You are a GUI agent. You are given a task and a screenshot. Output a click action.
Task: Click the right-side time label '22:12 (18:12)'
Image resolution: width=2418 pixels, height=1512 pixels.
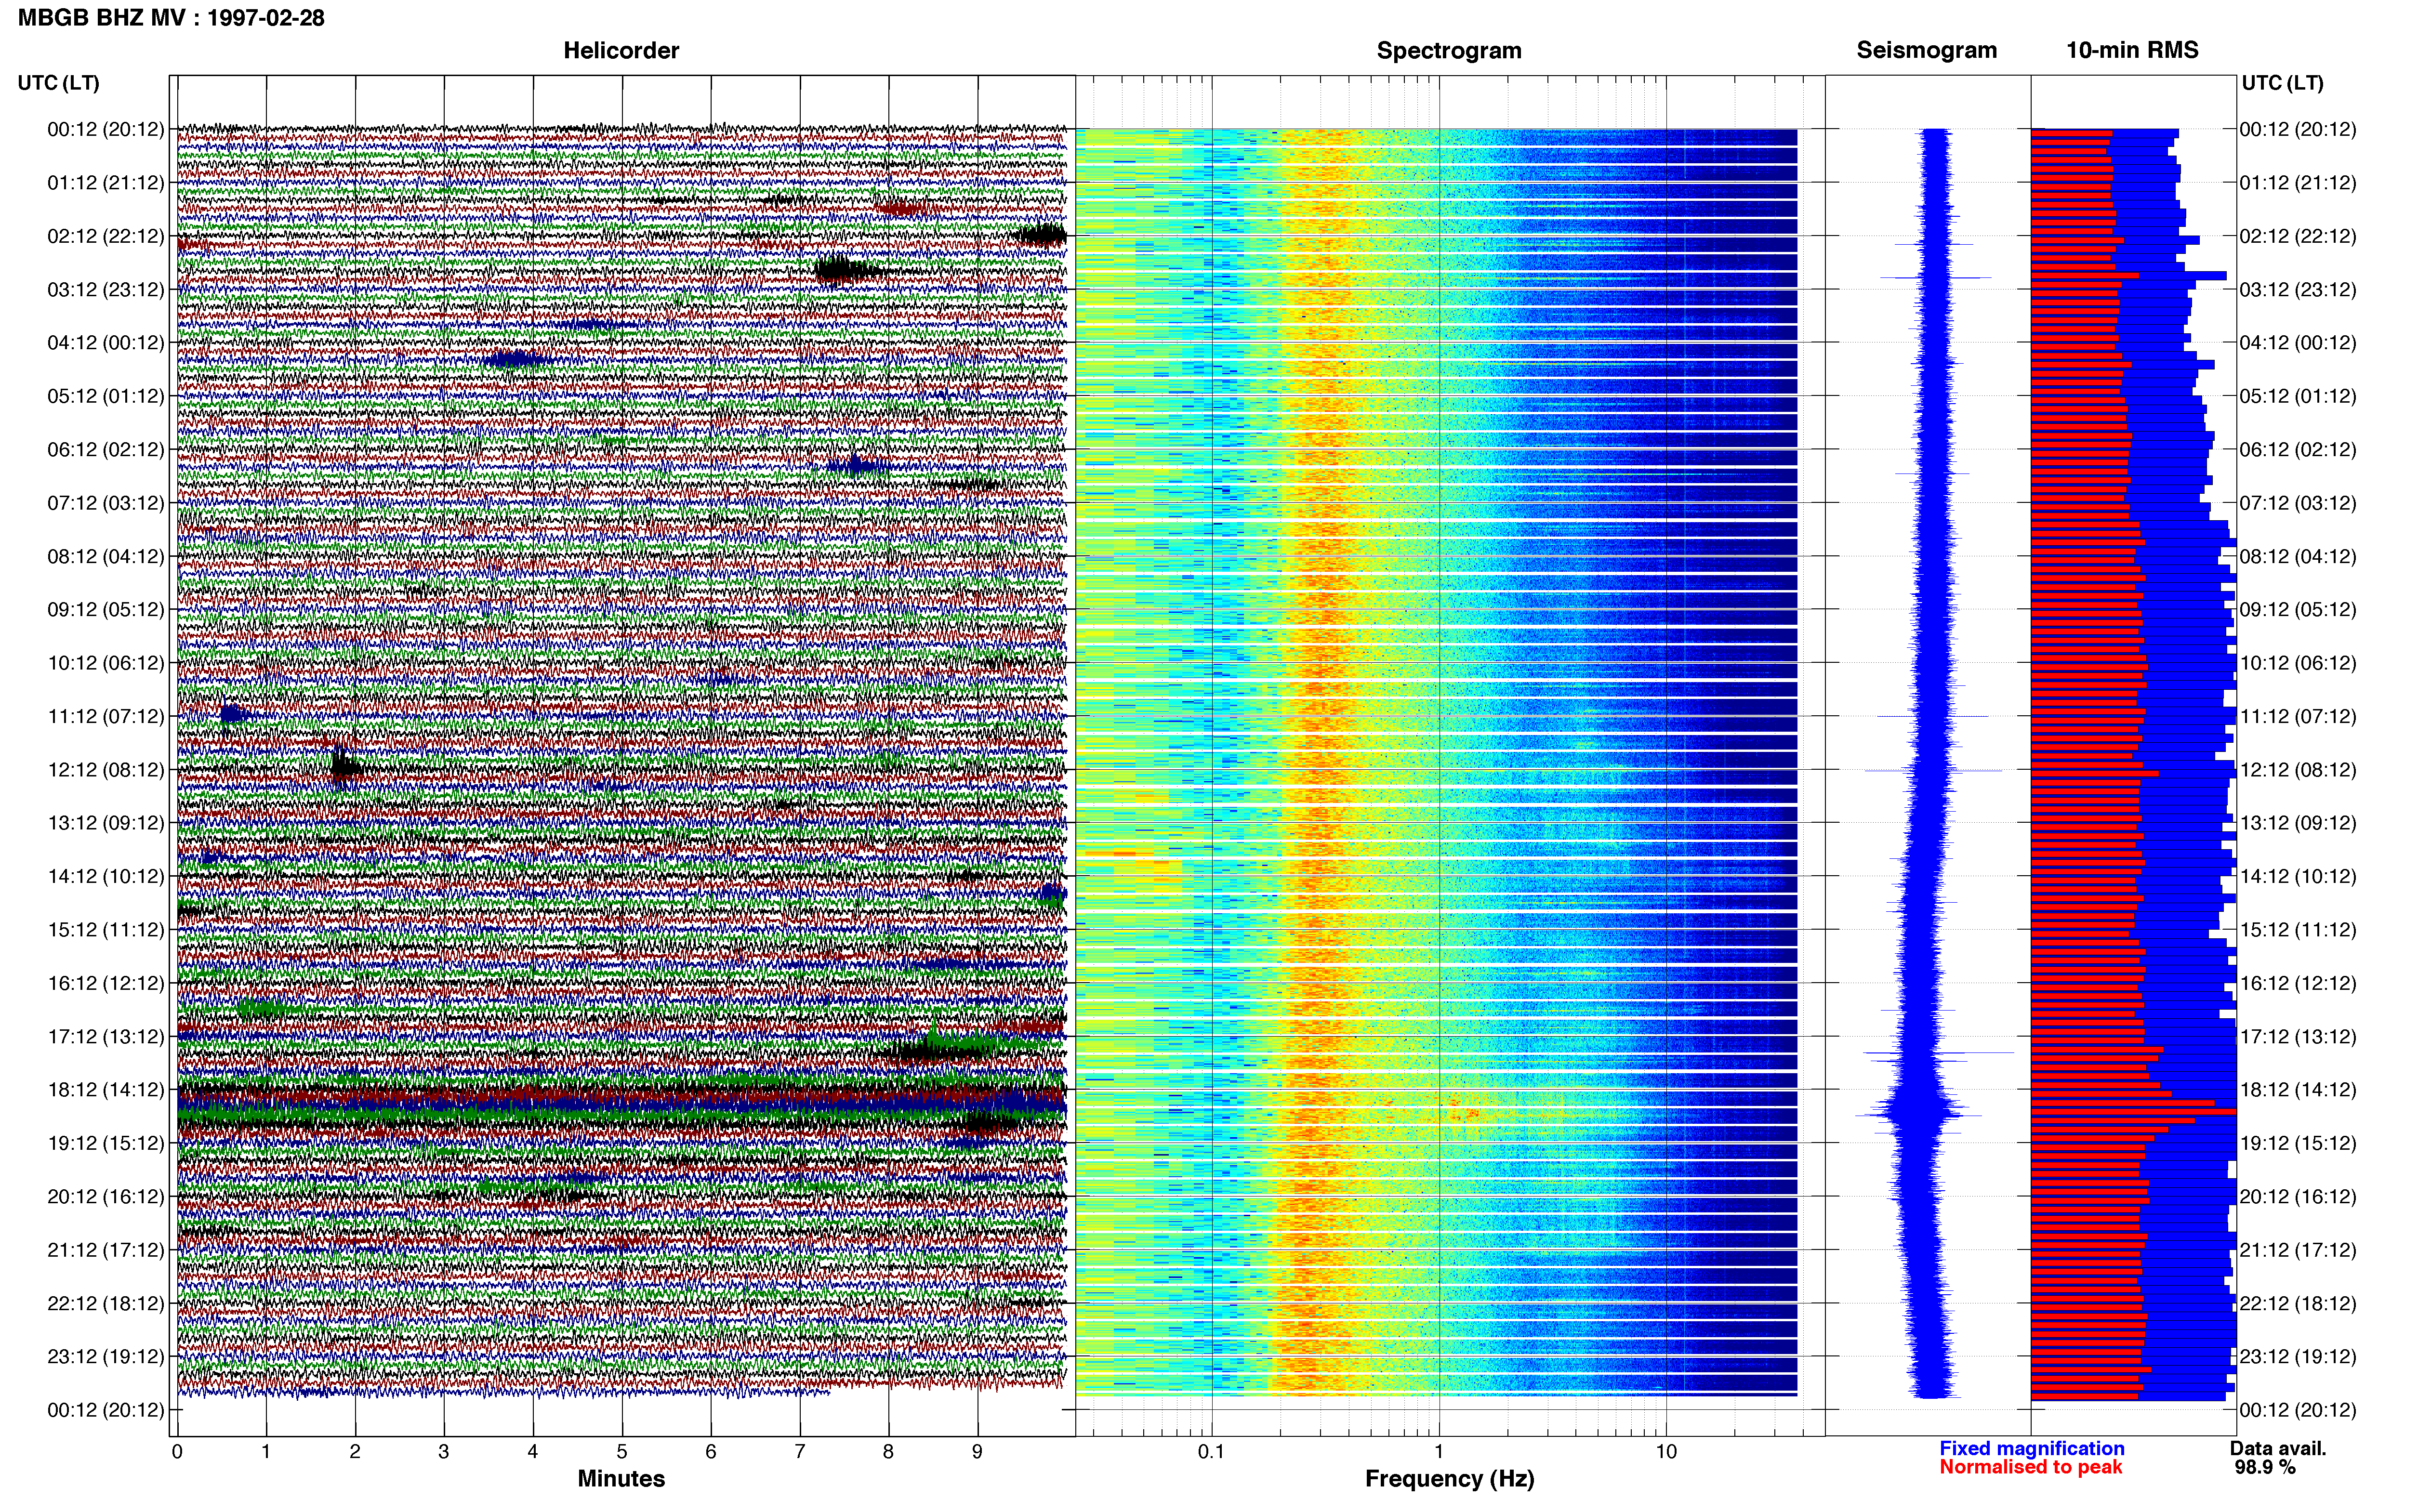coord(2298,1304)
